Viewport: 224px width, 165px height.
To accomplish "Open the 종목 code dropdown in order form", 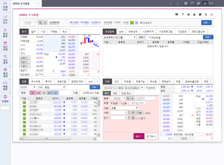I will 124,98.
